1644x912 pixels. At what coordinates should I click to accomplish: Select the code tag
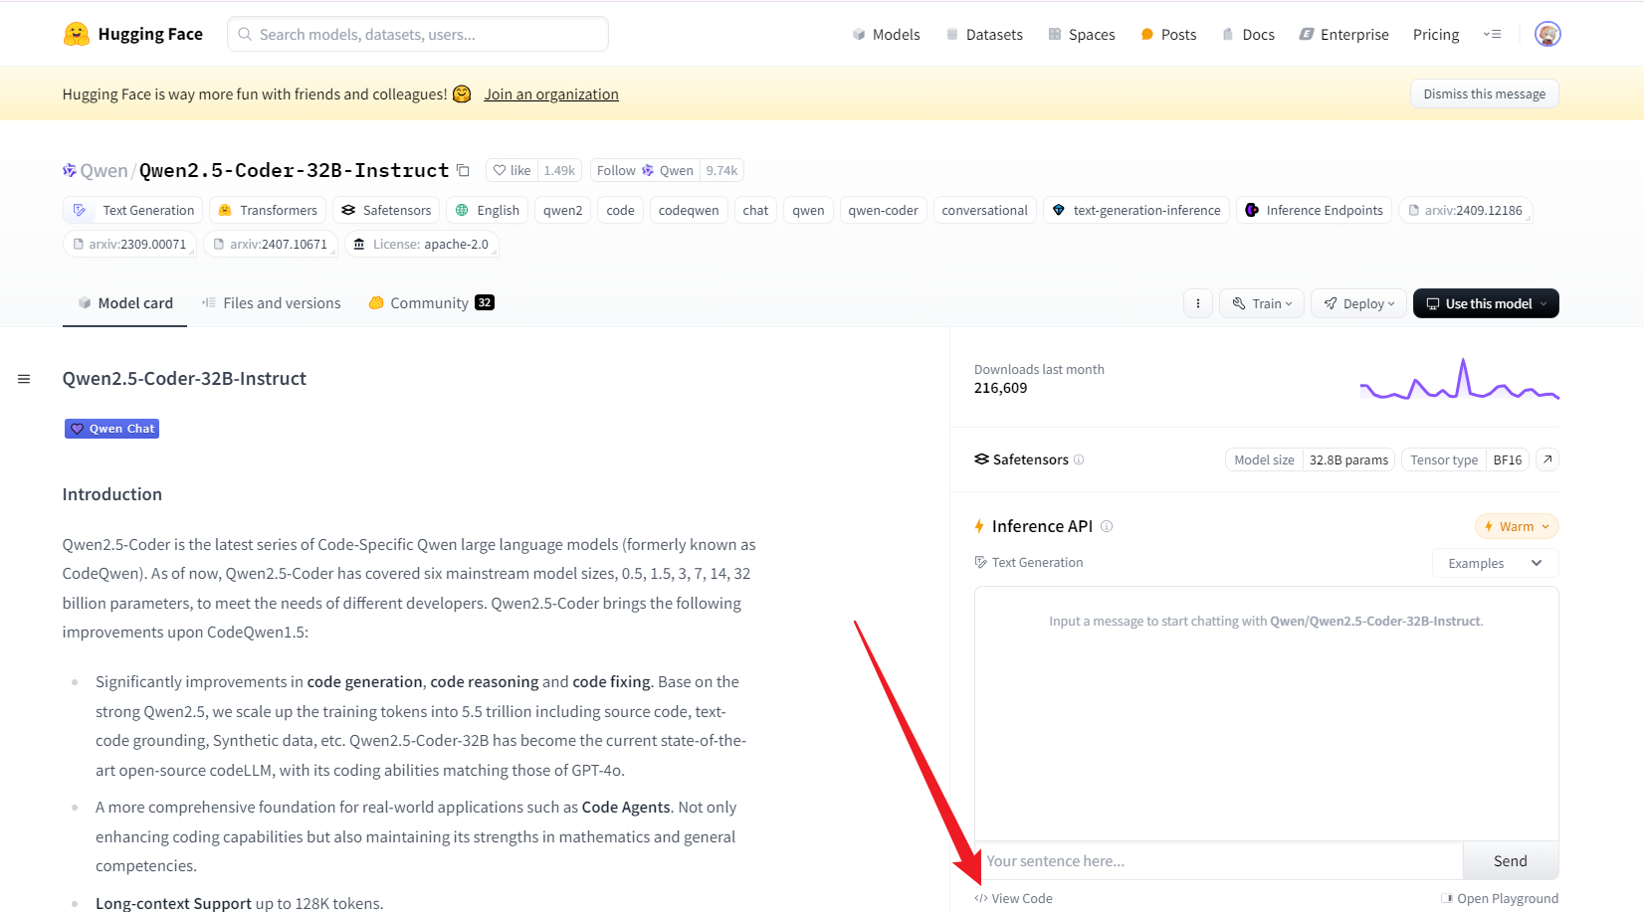tap(620, 210)
